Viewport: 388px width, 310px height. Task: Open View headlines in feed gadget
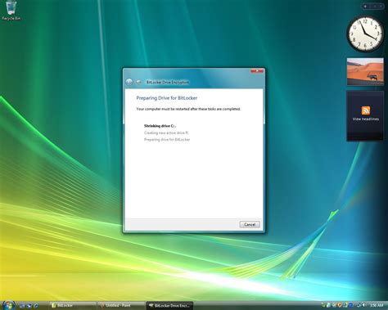click(x=366, y=119)
